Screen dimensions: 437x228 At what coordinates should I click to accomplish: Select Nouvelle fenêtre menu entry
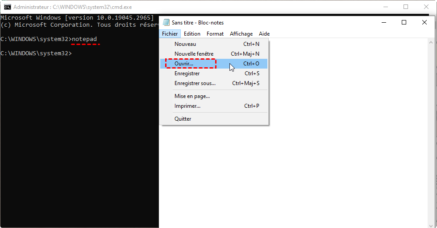pyautogui.click(x=214, y=54)
